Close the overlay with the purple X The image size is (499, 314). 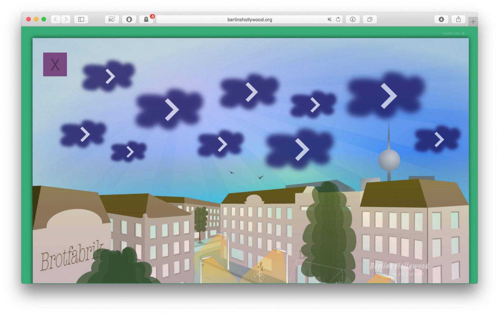click(55, 64)
